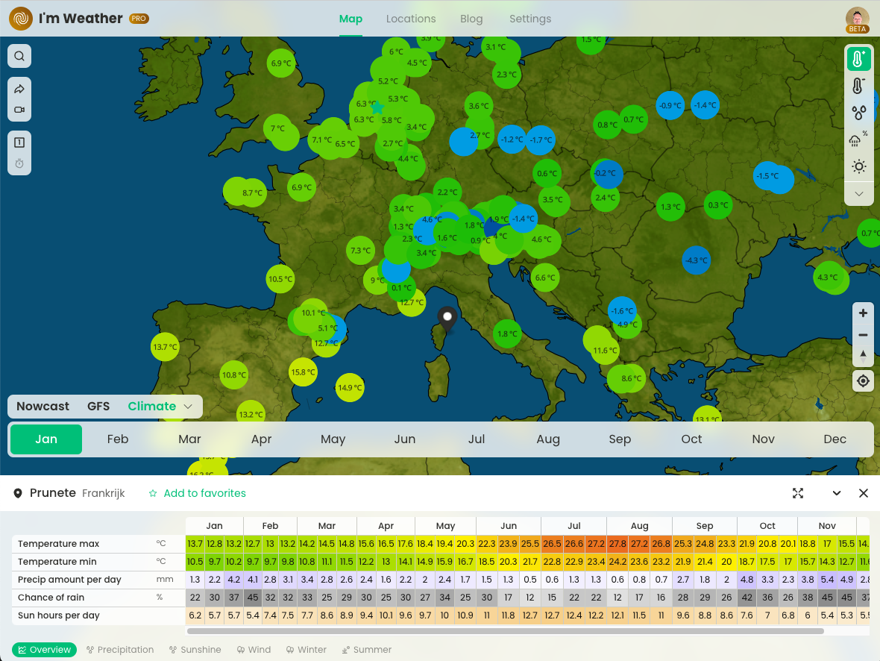Zoom in on the map
880x661 pixels.
(x=863, y=313)
